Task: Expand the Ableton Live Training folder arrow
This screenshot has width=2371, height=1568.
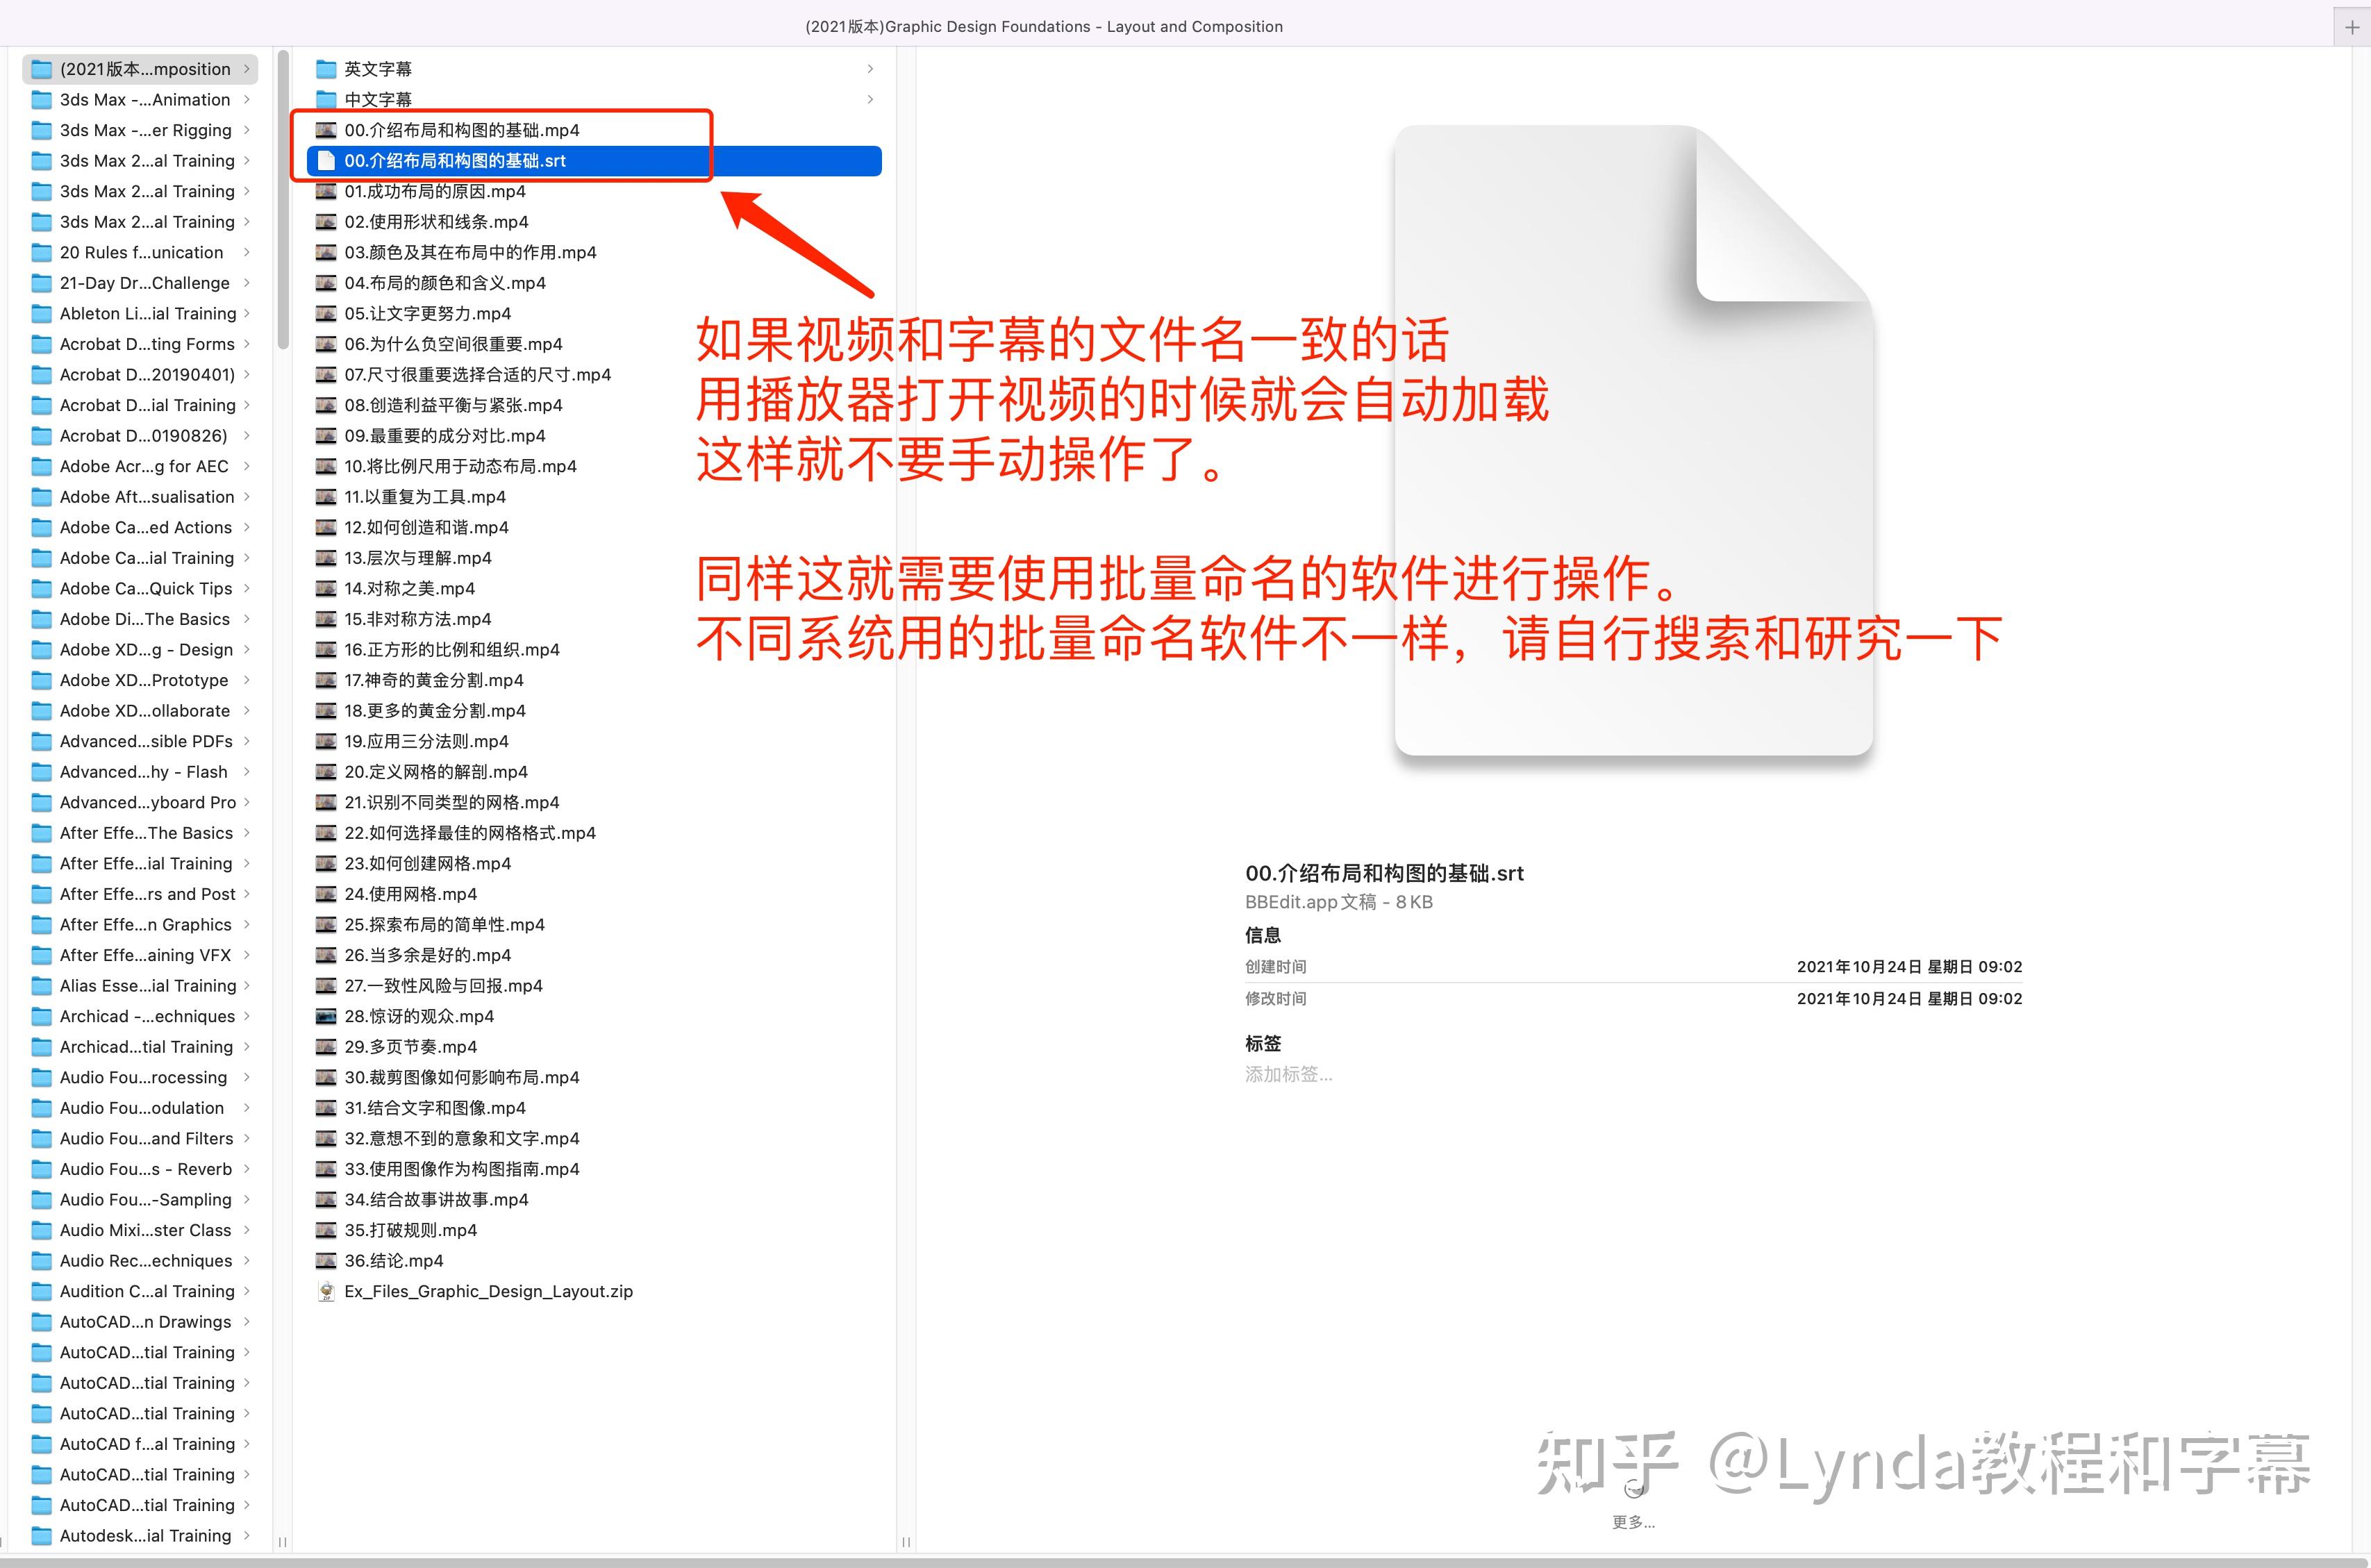Action: [x=247, y=313]
